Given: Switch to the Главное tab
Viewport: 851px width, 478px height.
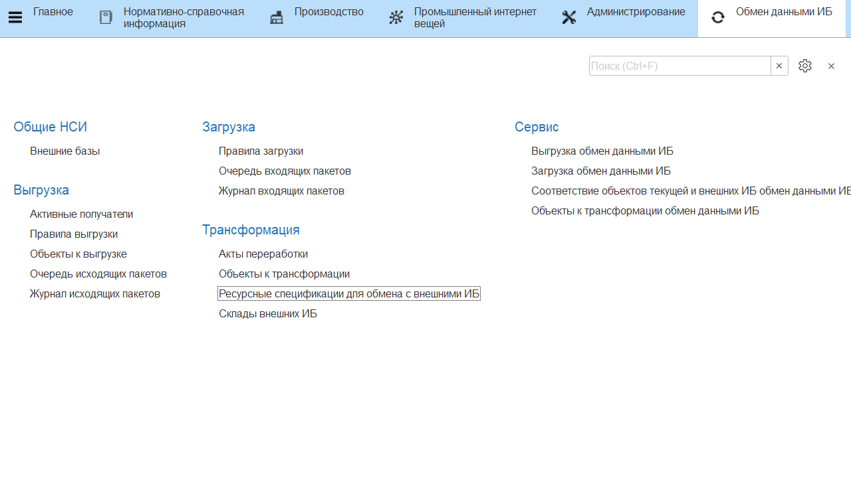Looking at the screenshot, I should click(x=53, y=12).
